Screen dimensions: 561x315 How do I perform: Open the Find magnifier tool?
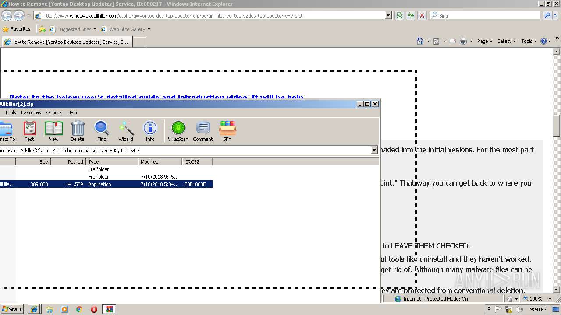coord(102,131)
